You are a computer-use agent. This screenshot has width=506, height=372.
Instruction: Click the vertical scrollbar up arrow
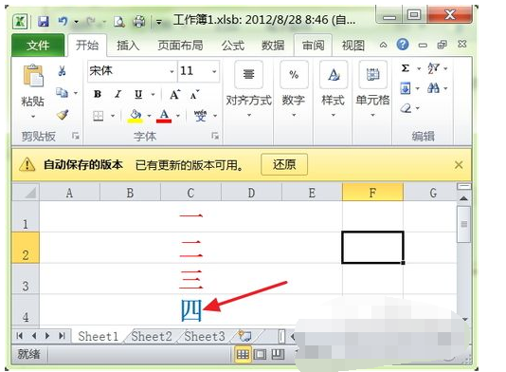(x=463, y=198)
